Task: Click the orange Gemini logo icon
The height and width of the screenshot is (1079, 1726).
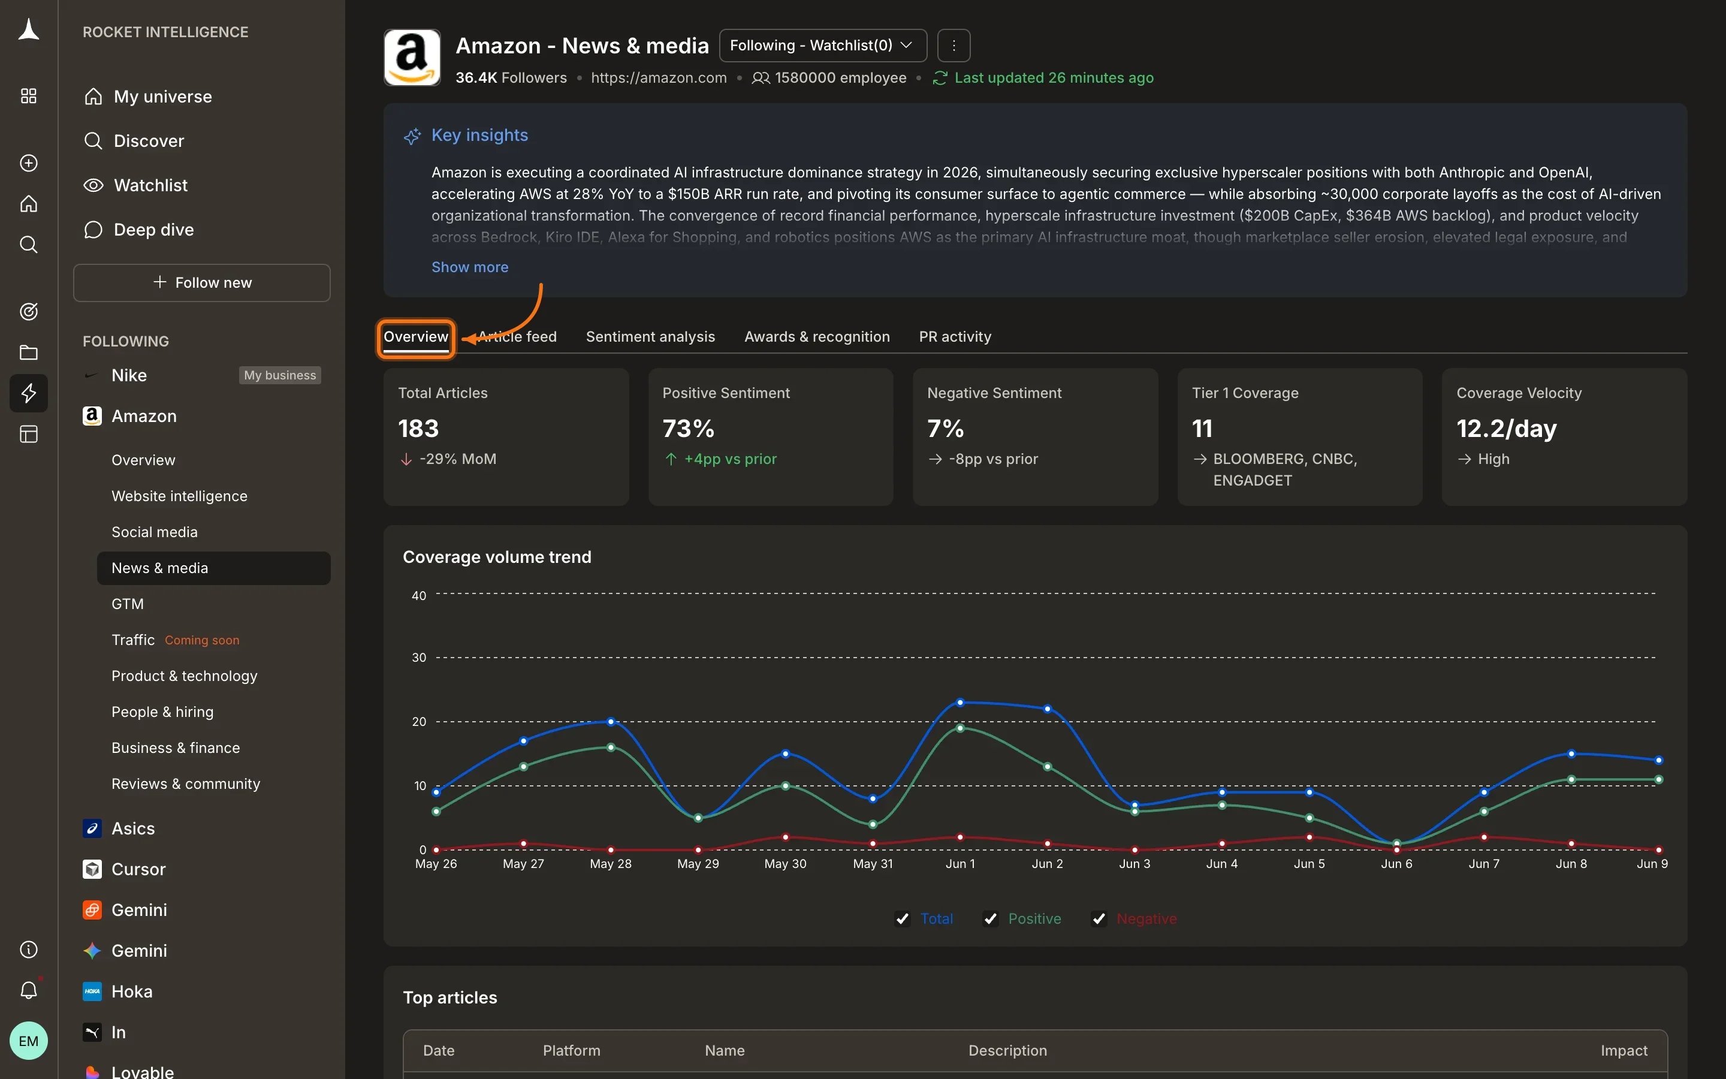Action: pyautogui.click(x=92, y=910)
